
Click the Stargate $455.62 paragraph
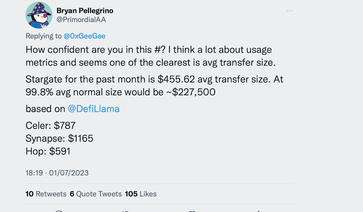(154, 85)
